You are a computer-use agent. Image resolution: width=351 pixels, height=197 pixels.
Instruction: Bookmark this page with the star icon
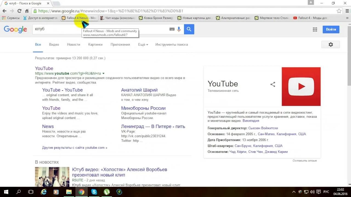click(339, 11)
